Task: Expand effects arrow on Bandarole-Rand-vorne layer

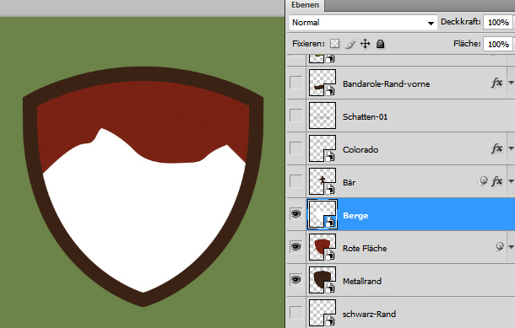Action: pyautogui.click(x=511, y=83)
